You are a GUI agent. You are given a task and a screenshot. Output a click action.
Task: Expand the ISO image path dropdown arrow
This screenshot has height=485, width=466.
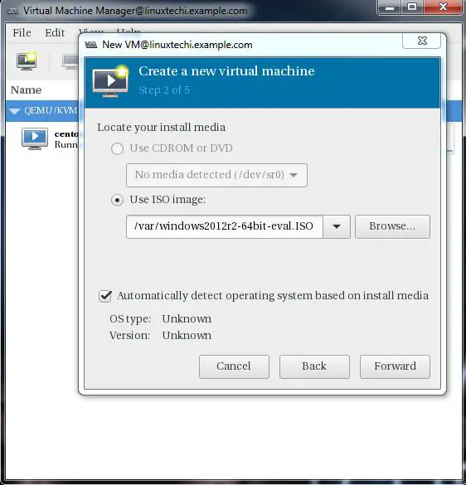pos(337,226)
